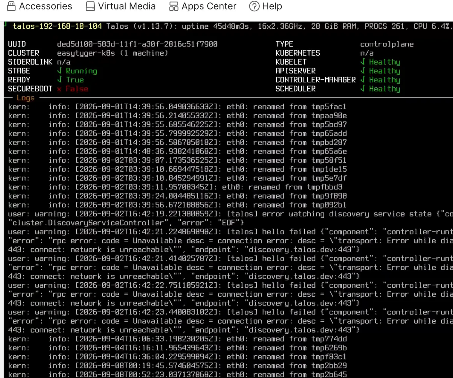Screen dimensions: 453x378
Task: Click the Apps Center grid icon
Action: tap(174, 6)
